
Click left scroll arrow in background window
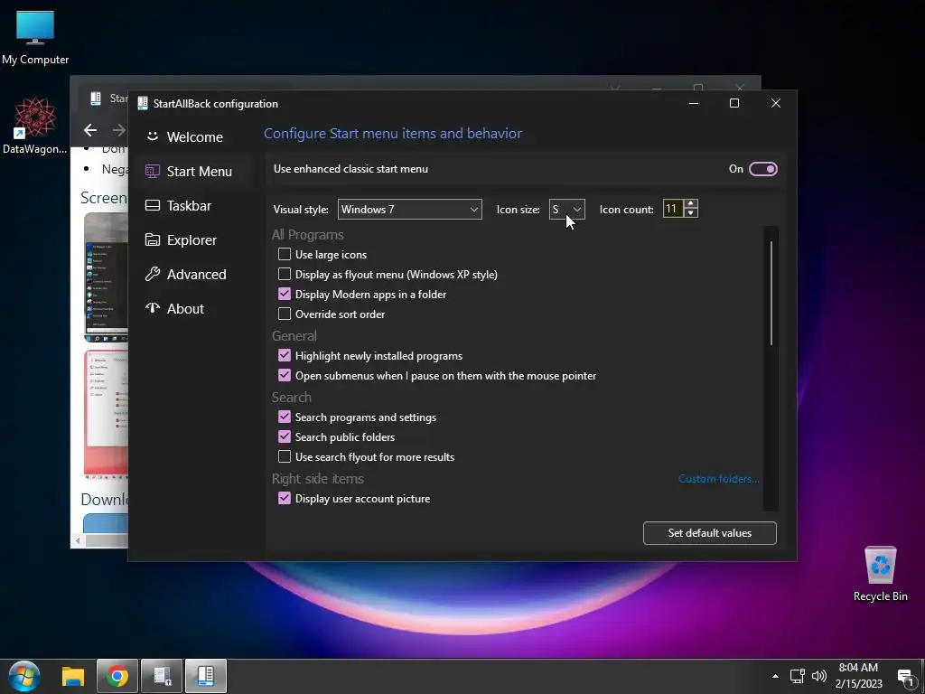pos(78,540)
